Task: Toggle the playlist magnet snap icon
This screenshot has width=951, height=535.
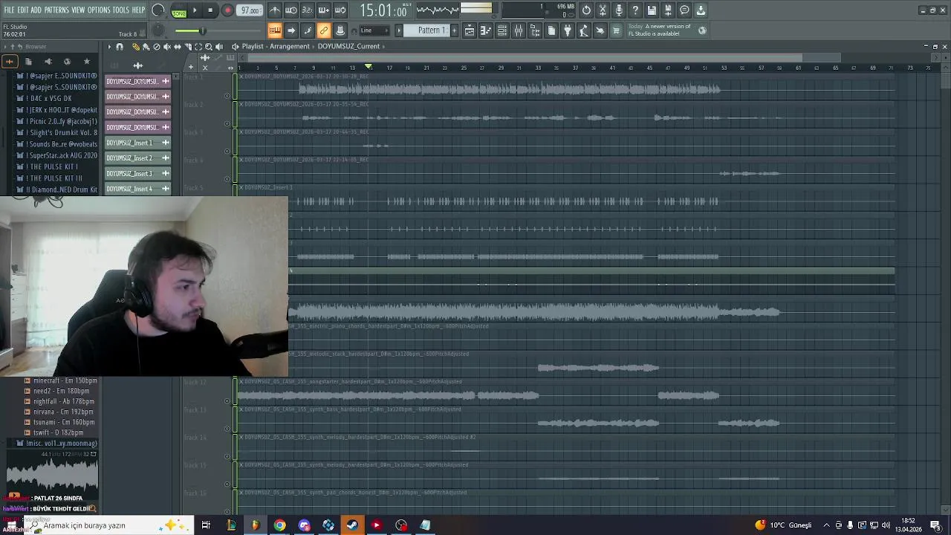Action: click(120, 47)
